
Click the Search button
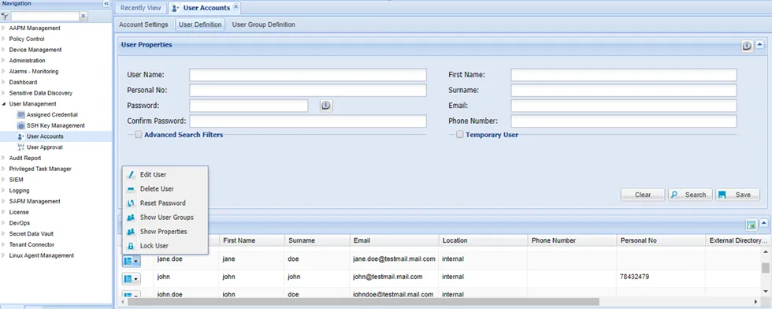point(690,195)
